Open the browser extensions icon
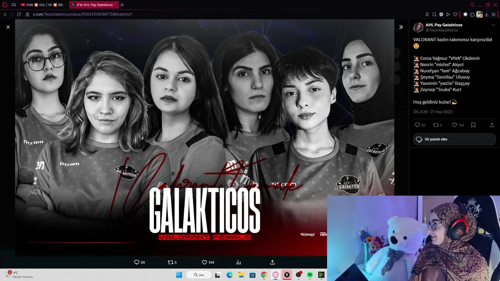This screenshot has height=281, width=500. tap(472, 14)
